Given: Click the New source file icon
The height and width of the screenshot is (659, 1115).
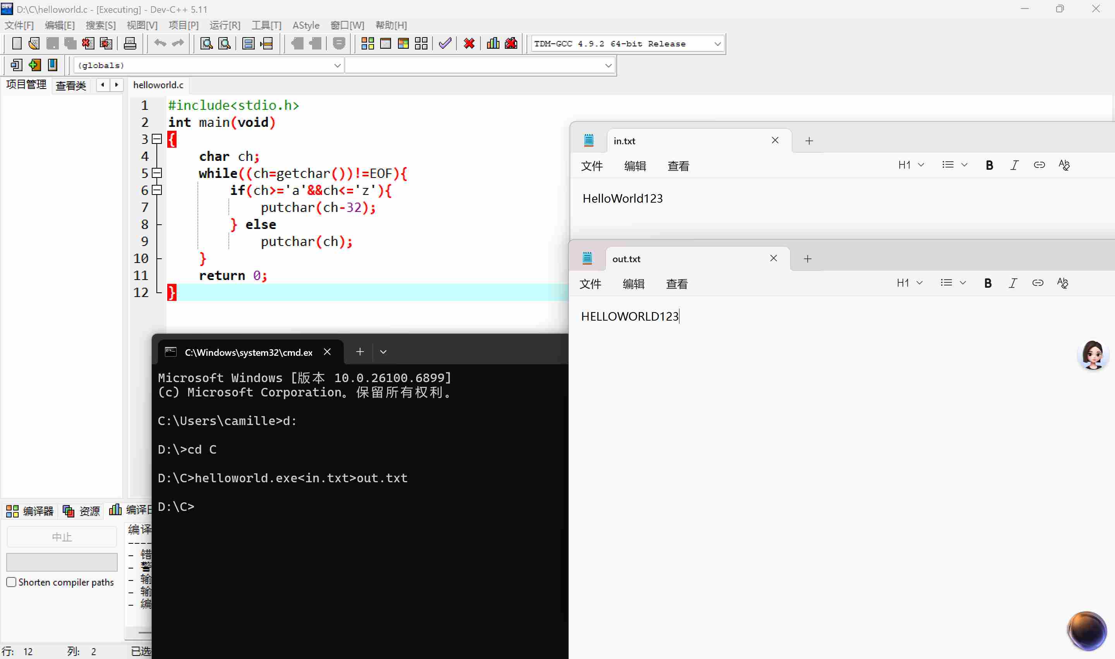Looking at the screenshot, I should pos(16,44).
